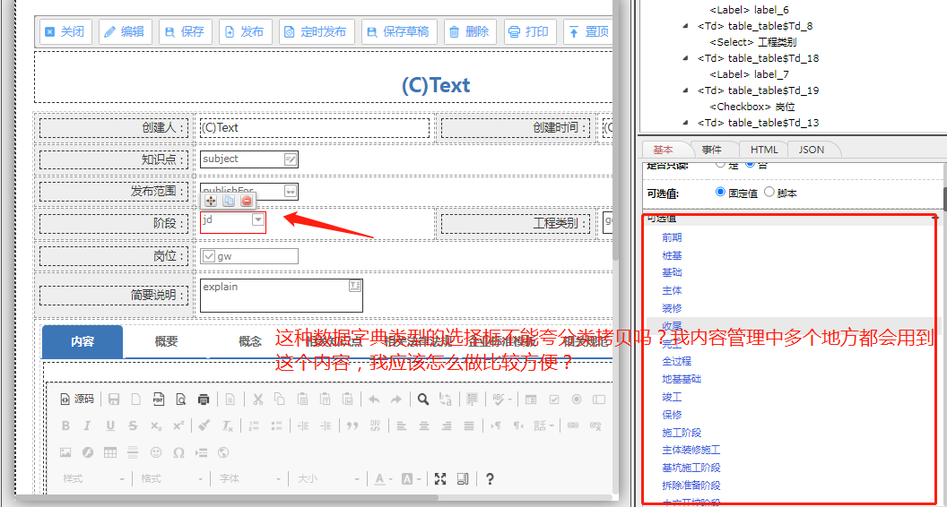The height and width of the screenshot is (507, 947).
Task: Open the background color picker
Action: pyautogui.click(x=410, y=478)
